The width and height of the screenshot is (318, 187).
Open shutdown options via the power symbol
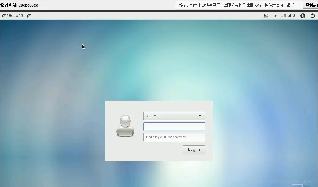(313, 15)
